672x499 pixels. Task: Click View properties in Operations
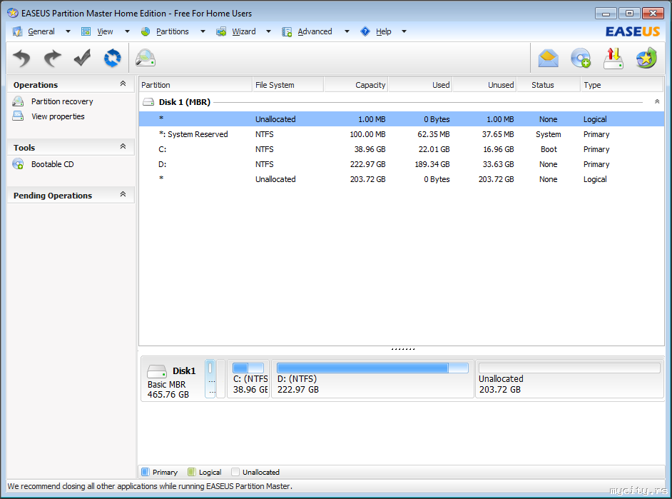point(58,116)
